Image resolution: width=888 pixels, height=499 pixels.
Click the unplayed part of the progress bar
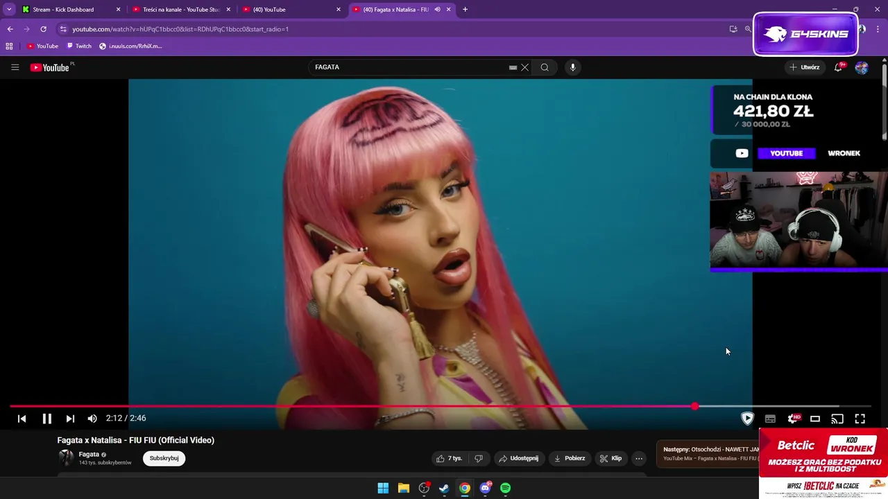[x=784, y=406]
